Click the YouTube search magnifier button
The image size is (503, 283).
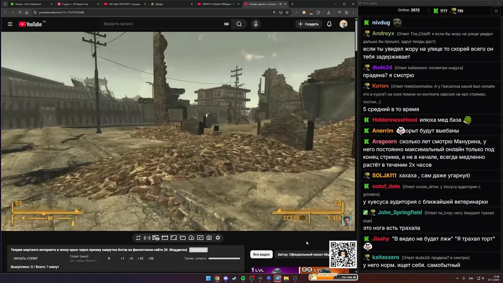(x=239, y=24)
